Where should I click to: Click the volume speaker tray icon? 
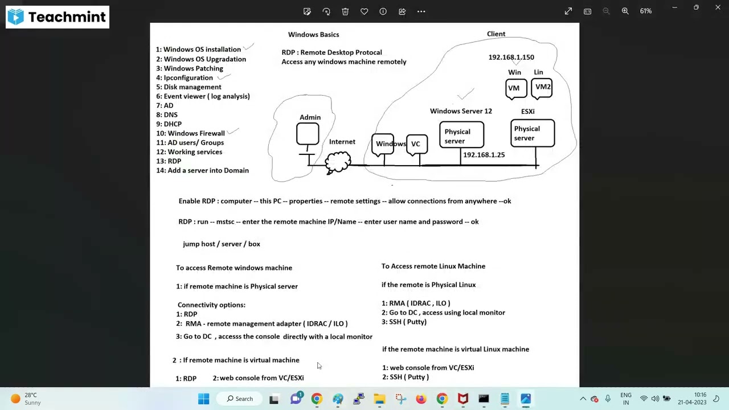click(x=655, y=399)
